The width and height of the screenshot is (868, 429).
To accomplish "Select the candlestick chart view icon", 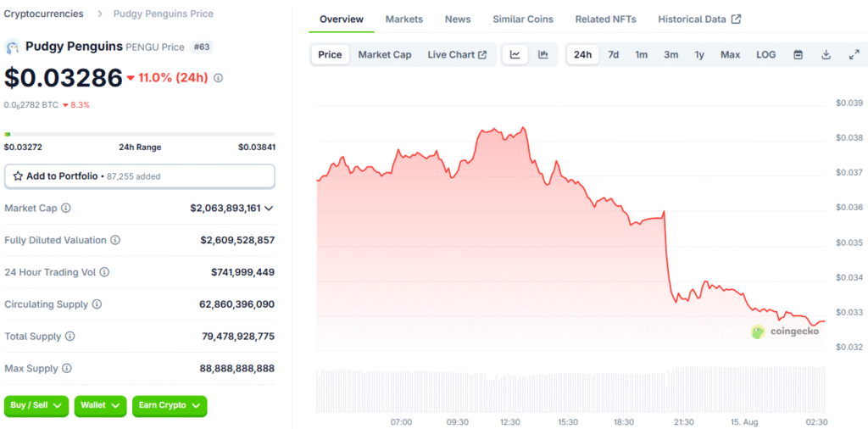I will (543, 55).
